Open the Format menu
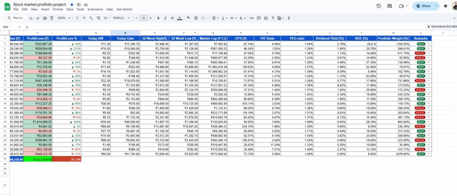 pos(58,9)
